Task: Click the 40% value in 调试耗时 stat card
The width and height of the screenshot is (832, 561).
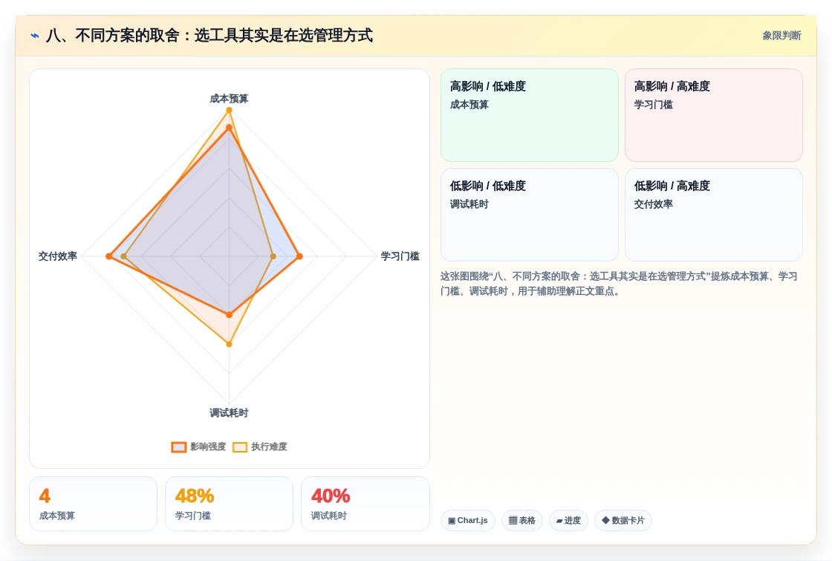Action: click(330, 496)
